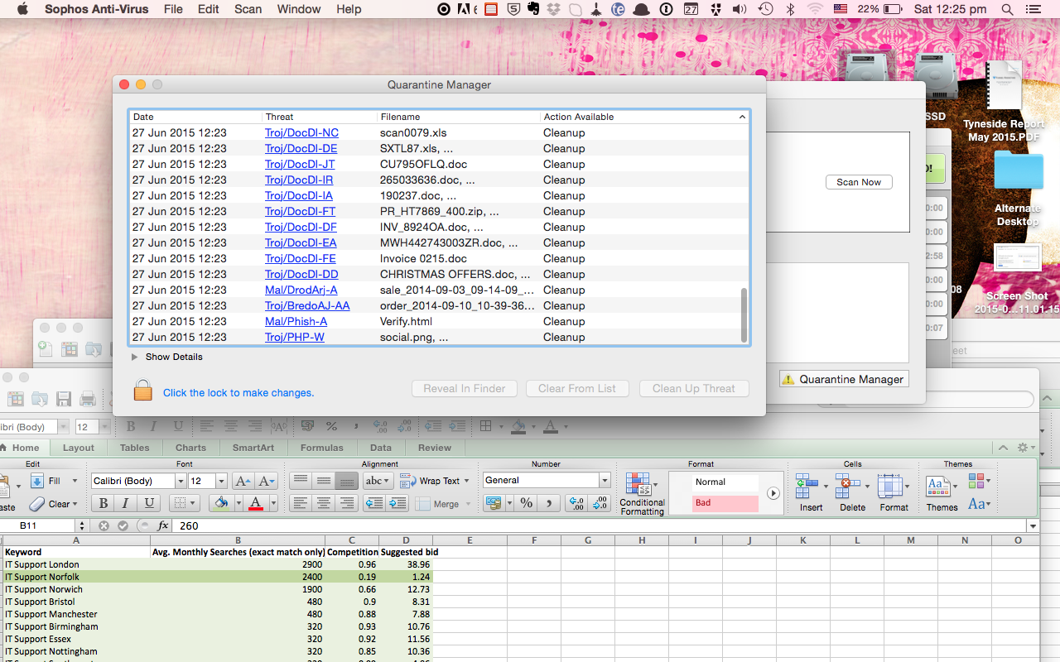Open the Window menu in the menu bar
Screen dimensions: 1060x662
[298, 9]
